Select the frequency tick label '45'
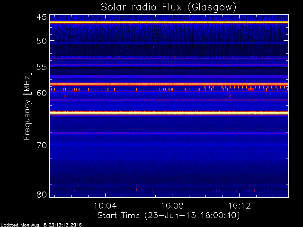Screen dimensions: 303x227 [x=42, y=17]
